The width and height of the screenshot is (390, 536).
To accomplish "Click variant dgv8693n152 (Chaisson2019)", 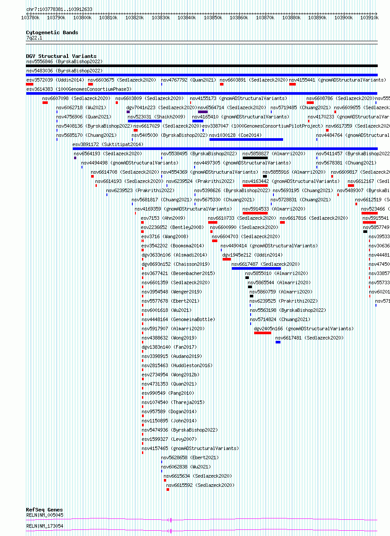I will coord(176,264).
